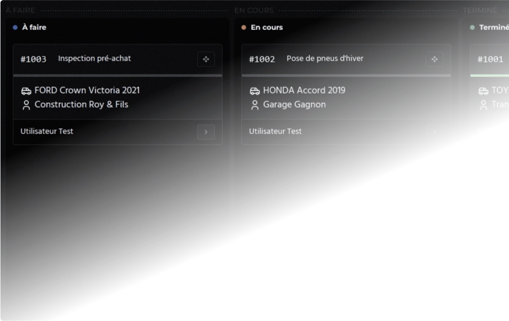Image resolution: width=509 pixels, height=321 pixels.
Task: Click Utilisateur Test on the HONDA Accord card
Action: pyautogui.click(x=275, y=132)
